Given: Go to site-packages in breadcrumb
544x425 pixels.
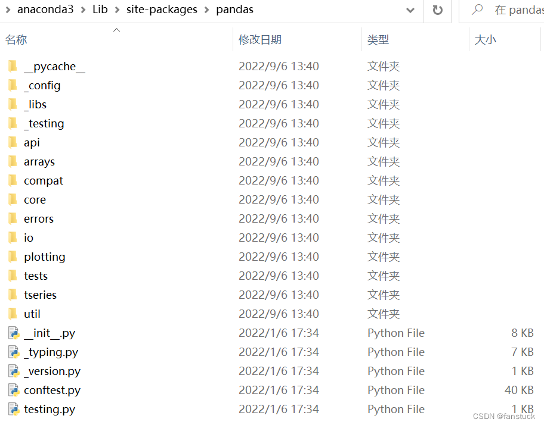Looking at the screenshot, I should click(x=162, y=10).
